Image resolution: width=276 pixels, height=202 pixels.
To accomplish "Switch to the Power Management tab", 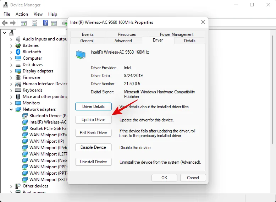I will click(x=177, y=34).
